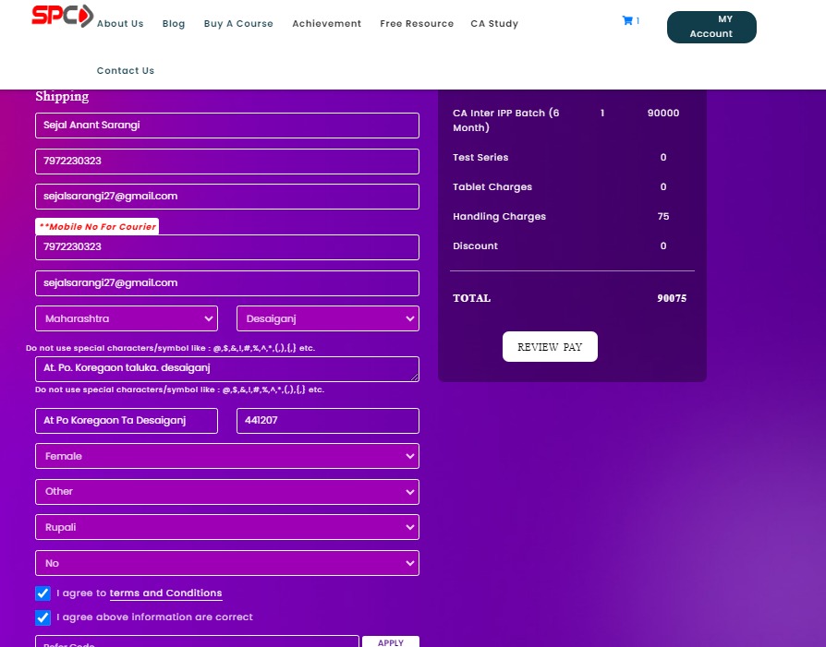This screenshot has width=826, height=647.
Task: Click the Sejal Anant Sarangi name field
Action: pos(226,126)
